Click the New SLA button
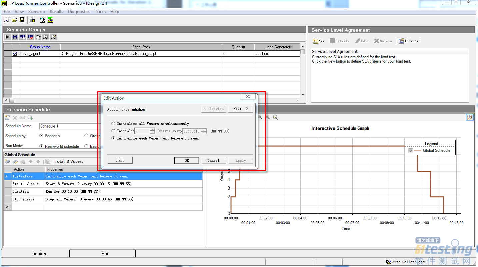This screenshot has height=267, width=478. pyautogui.click(x=319, y=41)
